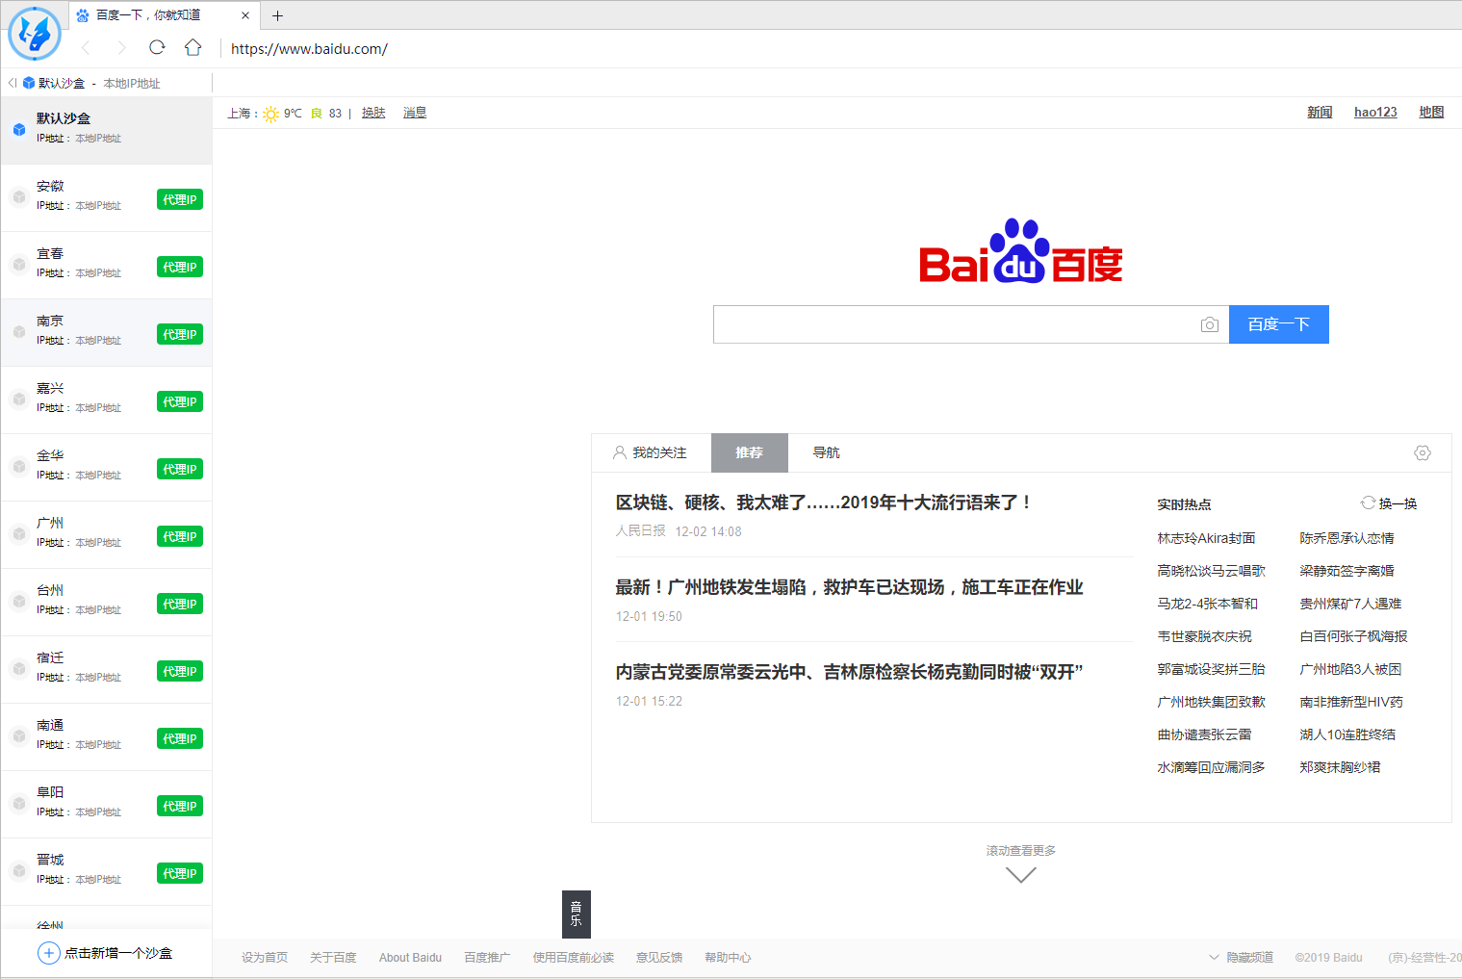The height and width of the screenshot is (979, 1462).
Task: Open the 新闻 link
Action: click(1320, 113)
